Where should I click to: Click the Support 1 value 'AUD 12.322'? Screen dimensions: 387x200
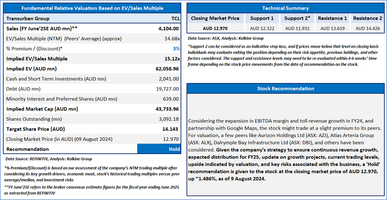262,29
